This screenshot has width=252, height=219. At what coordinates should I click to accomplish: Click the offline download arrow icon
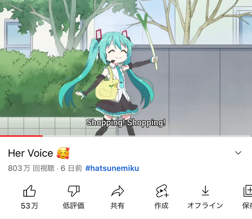tap(205, 191)
